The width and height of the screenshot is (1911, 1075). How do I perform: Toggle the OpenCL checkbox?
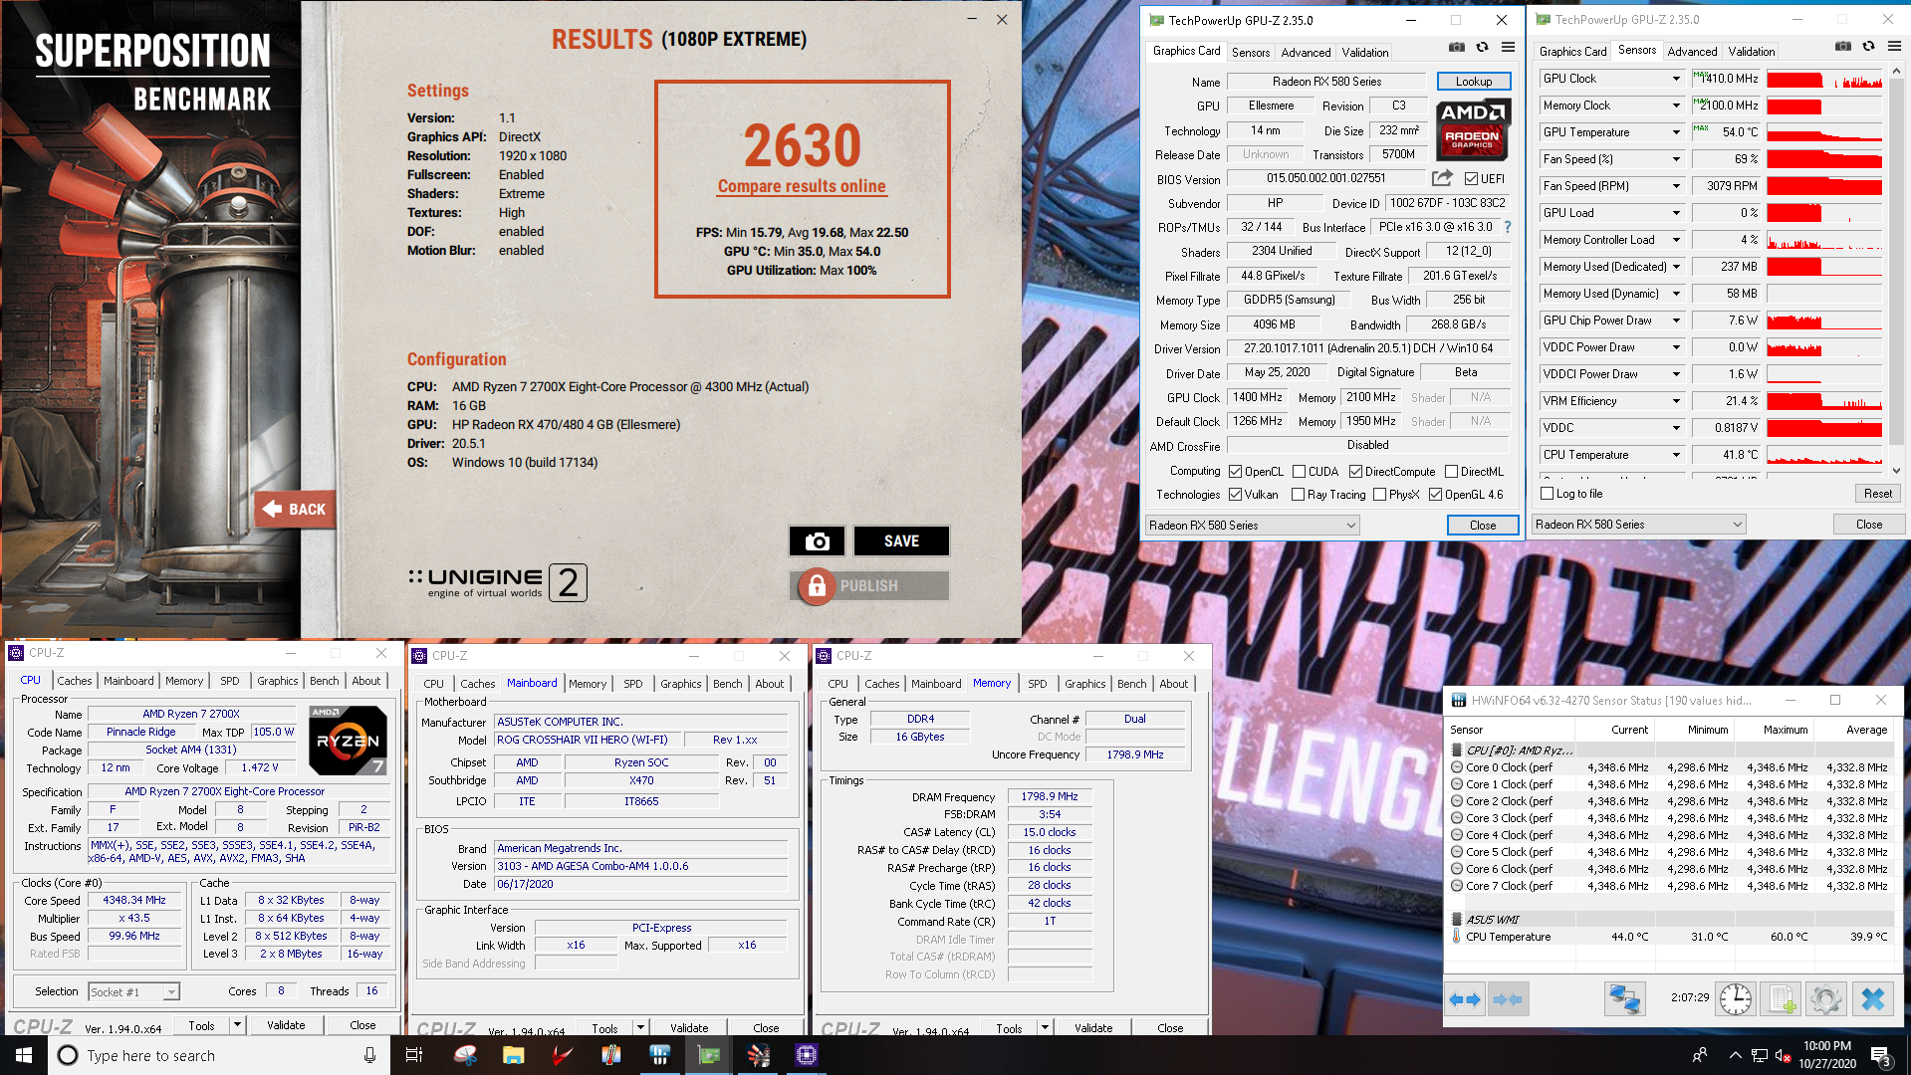[x=1235, y=472]
